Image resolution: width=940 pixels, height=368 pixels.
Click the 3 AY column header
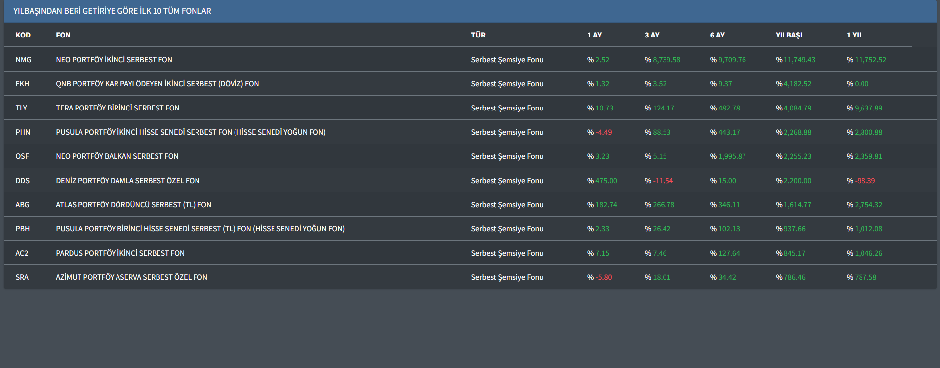point(652,35)
